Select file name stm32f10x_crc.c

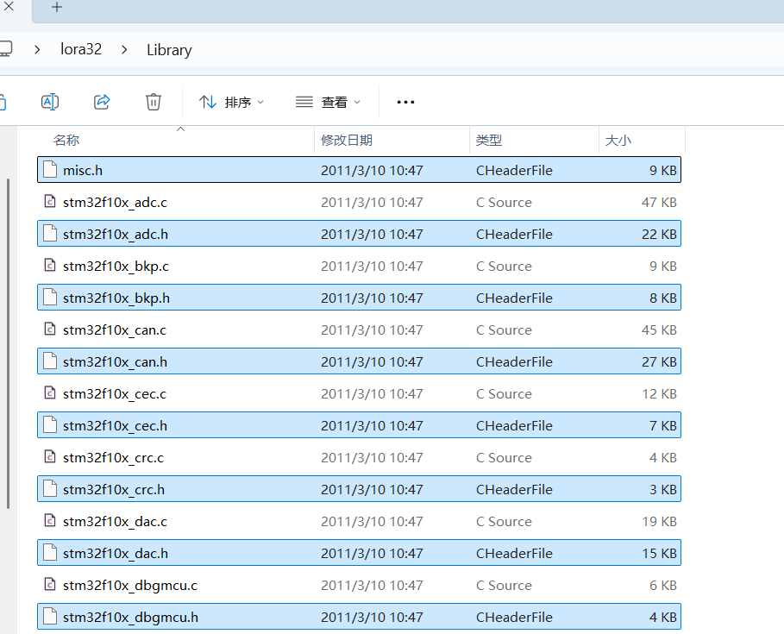point(114,458)
